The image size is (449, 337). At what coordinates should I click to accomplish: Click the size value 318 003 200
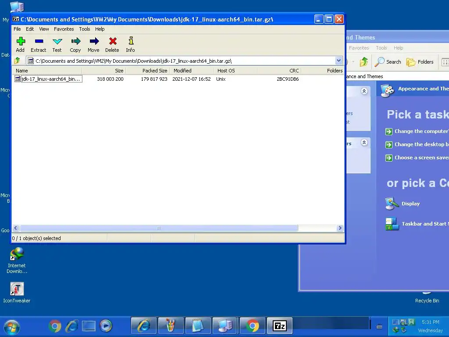tap(110, 79)
